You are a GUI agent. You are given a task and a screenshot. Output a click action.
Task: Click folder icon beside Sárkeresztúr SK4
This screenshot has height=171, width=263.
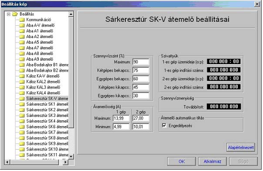(x=22, y=121)
